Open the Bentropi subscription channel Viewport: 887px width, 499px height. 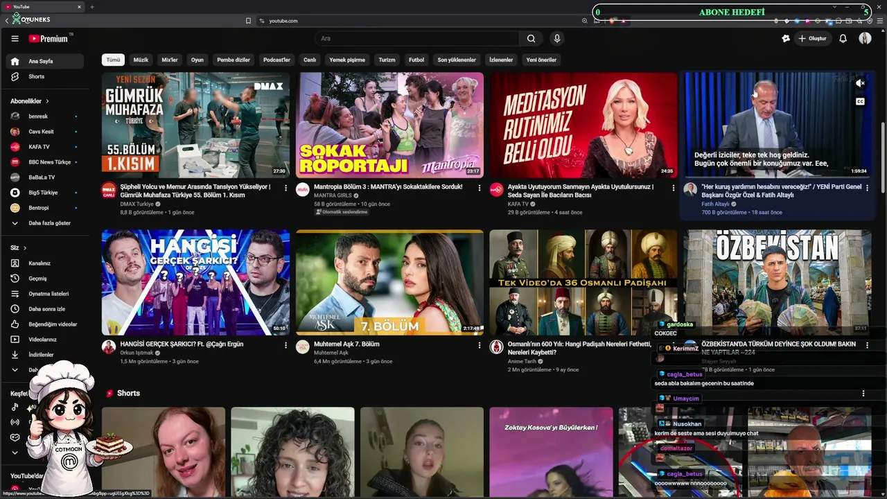pyautogui.click(x=45, y=208)
